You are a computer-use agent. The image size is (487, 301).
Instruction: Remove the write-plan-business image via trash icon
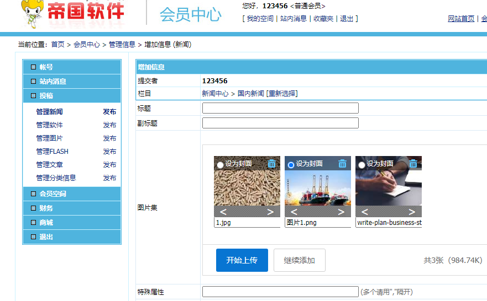click(413, 164)
